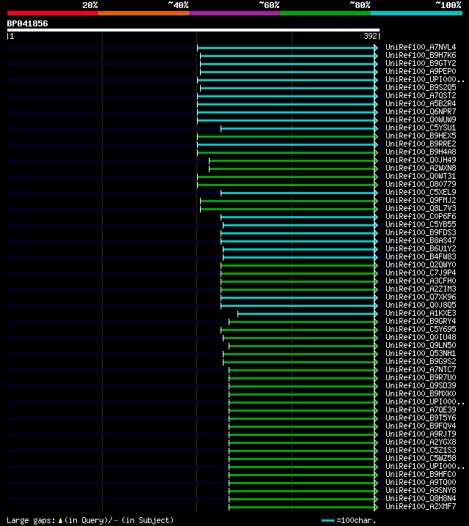This screenshot has width=469, height=526.
Task: Click the query end position label 392
Action: point(370,36)
